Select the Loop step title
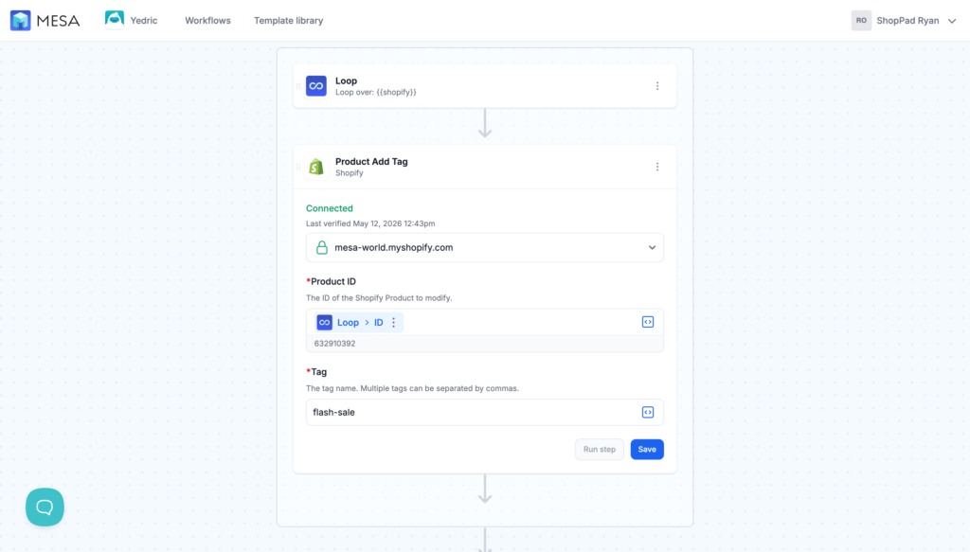 pos(346,81)
